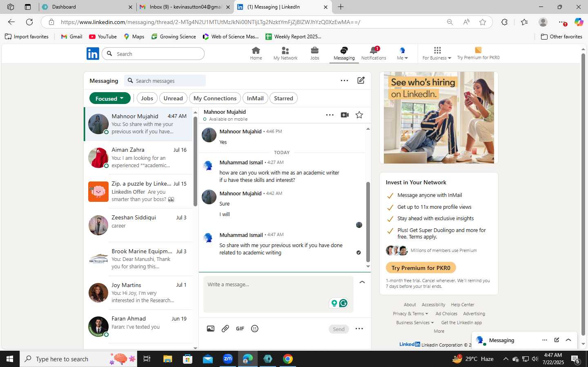Open conversation options for Mahnoor Mujahid thread

click(330, 115)
